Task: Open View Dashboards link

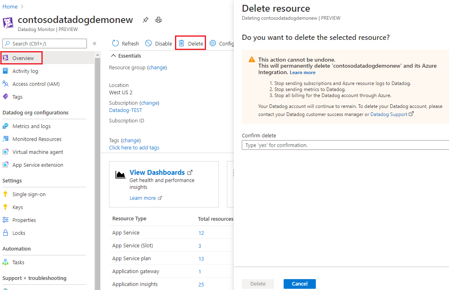Action: pos(157,172)
